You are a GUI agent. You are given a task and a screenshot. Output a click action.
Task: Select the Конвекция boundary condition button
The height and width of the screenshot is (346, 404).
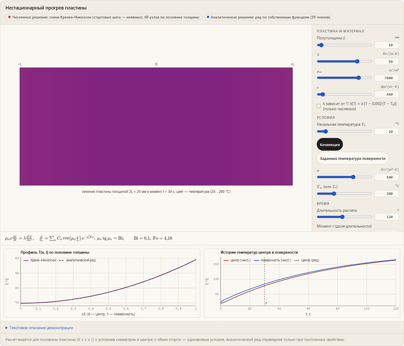coord(330,144)
